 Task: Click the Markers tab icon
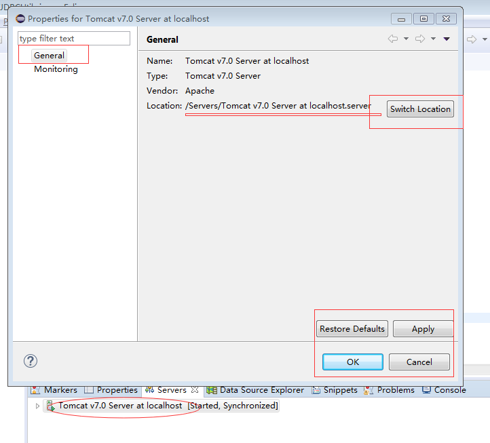(35, 390)
